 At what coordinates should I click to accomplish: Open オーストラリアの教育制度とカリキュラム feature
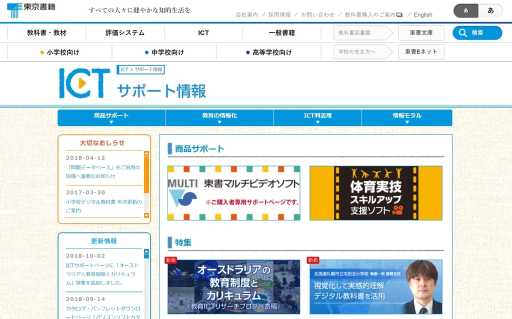[234, 287]
